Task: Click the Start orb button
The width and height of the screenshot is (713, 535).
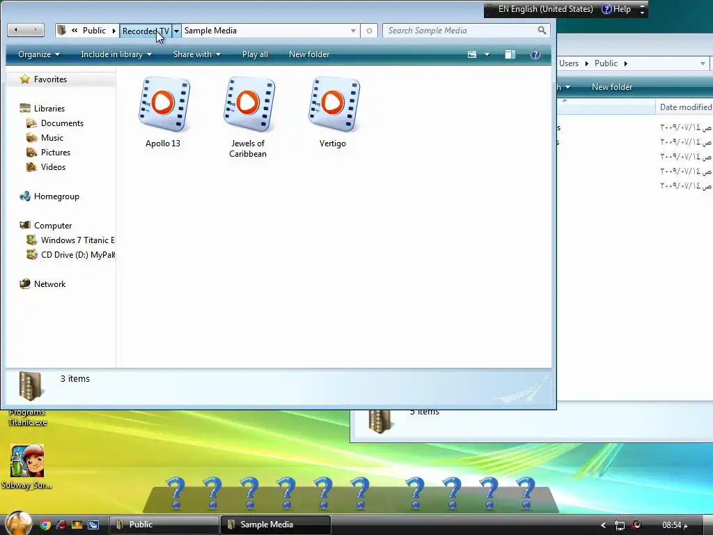Action: 18,523
